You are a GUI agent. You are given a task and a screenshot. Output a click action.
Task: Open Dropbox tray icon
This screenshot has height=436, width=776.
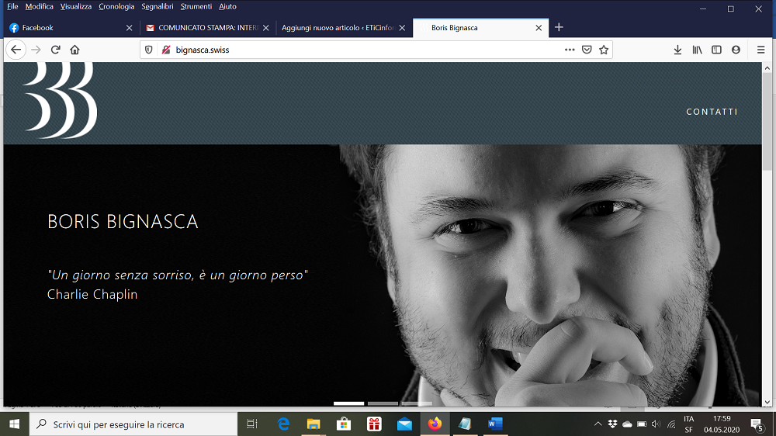pos(613,424)
